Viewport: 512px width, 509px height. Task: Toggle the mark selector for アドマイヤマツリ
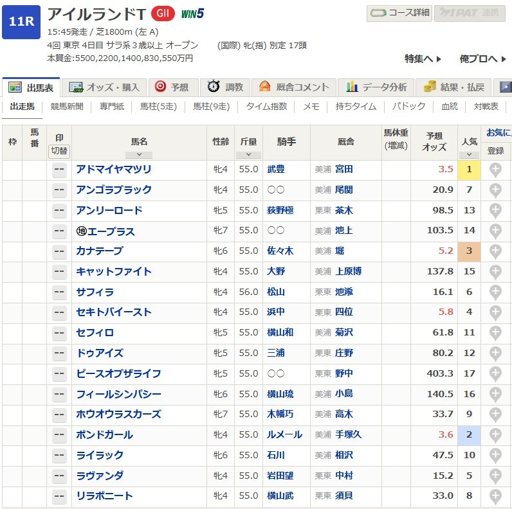pyautogui.click(x=59, y=170)
